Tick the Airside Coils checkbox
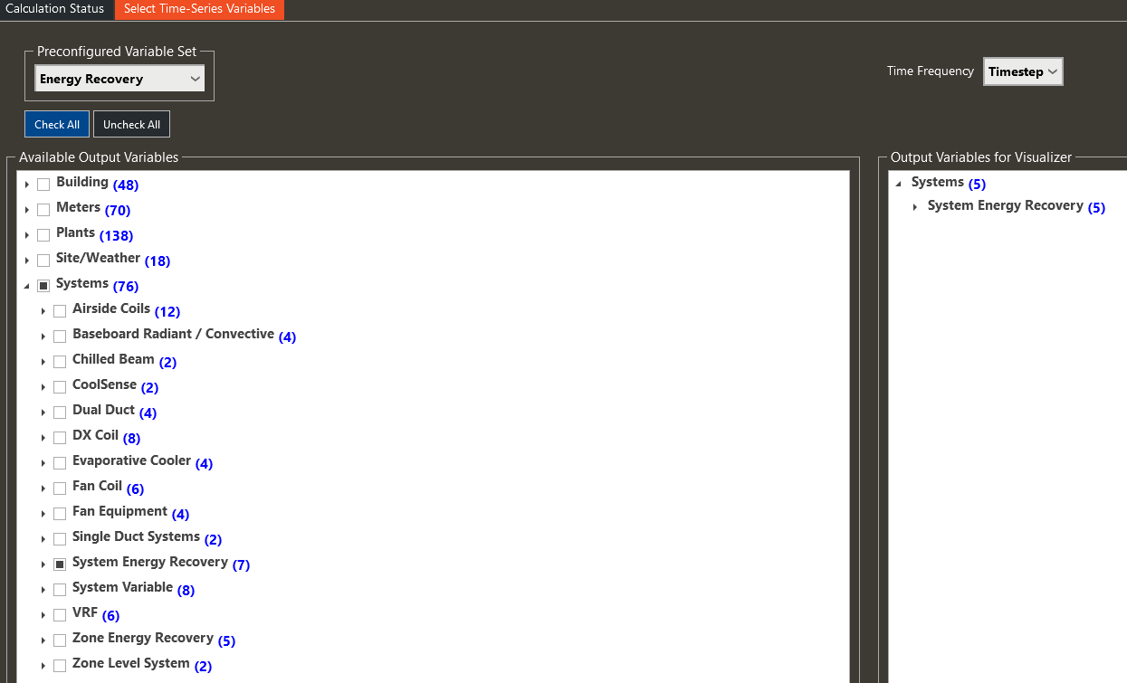 60,311
